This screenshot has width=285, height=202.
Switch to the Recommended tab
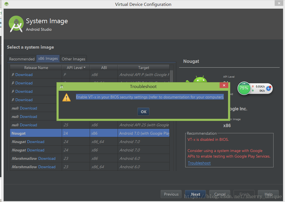pos(22,59)
